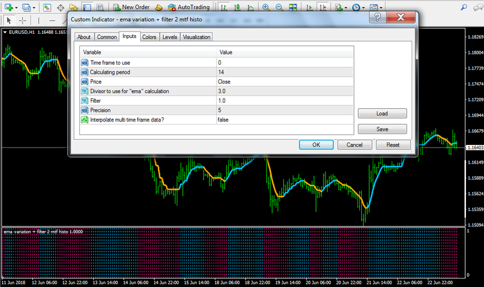Open the MetaEditor yellow book icon

159,8
